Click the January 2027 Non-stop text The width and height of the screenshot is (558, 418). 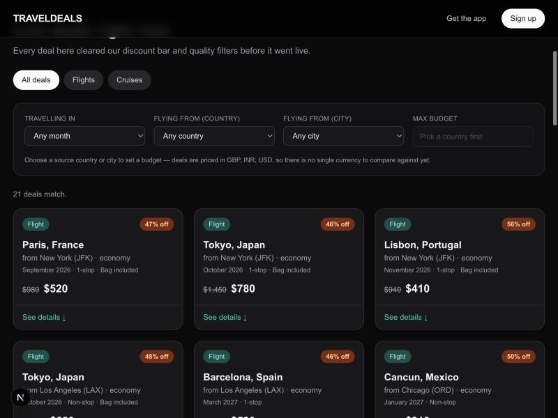pos(420,403)
